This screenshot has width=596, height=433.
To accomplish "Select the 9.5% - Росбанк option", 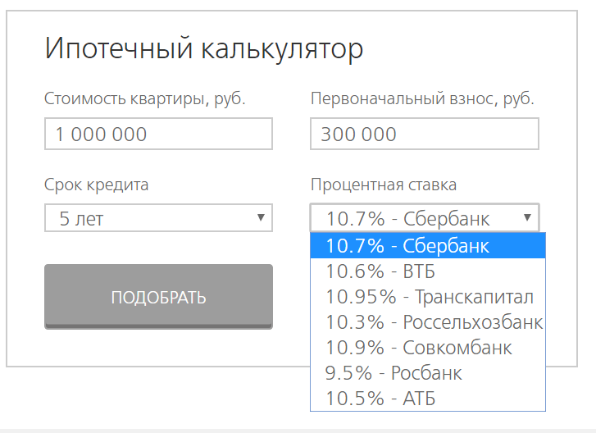I will tap(428, 373).
